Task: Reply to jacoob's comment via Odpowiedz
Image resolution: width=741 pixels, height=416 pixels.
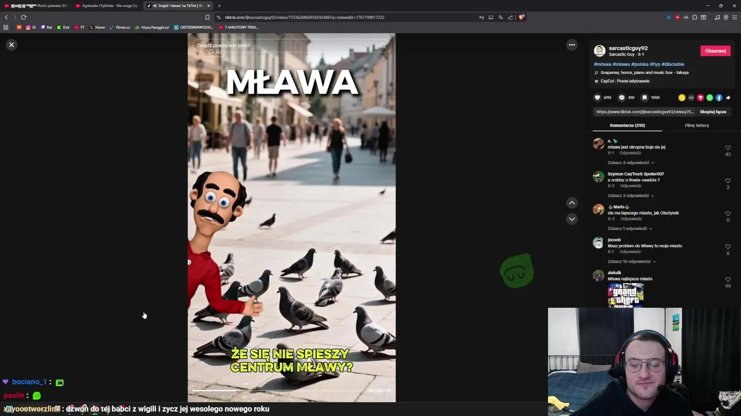Action: pos(630,252)
